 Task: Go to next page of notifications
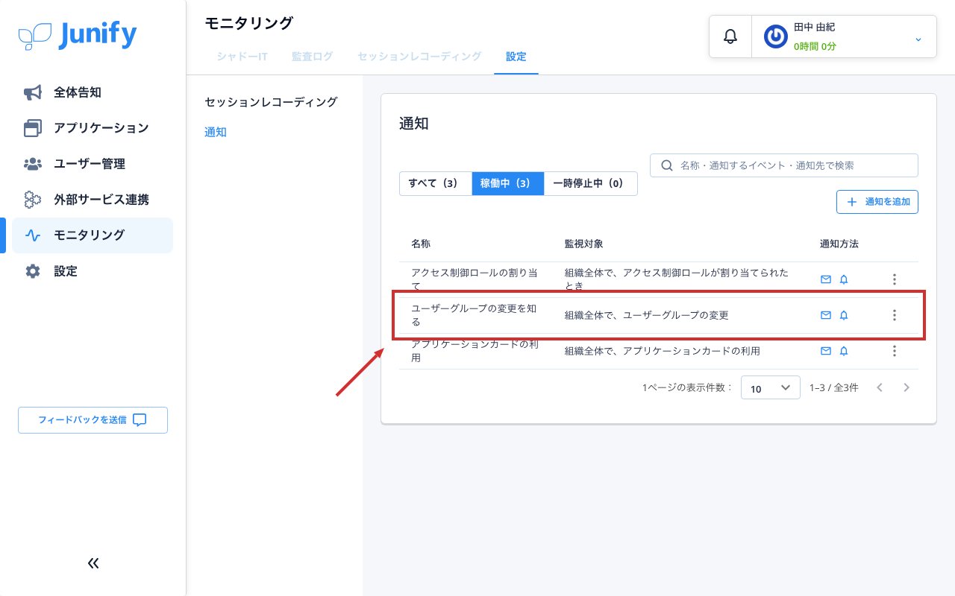[907, 387]
